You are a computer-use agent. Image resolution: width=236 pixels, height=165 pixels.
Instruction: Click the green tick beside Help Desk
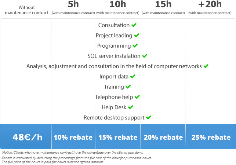coord(131,107)
